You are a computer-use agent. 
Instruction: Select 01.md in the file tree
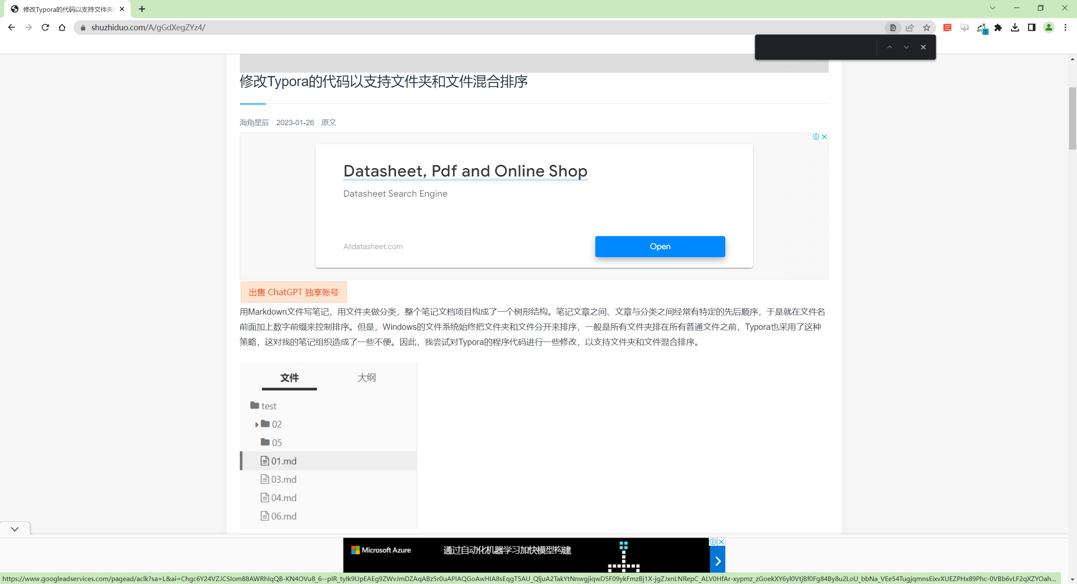pos(328,461)
